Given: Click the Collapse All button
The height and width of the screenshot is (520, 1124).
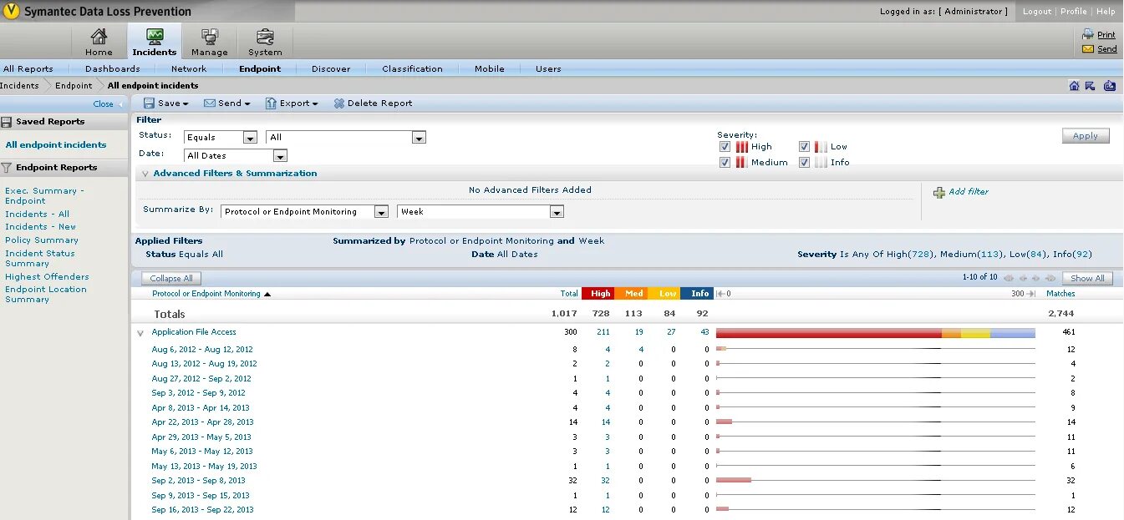Looking at the screenshot, I should [x=171, y=279].
